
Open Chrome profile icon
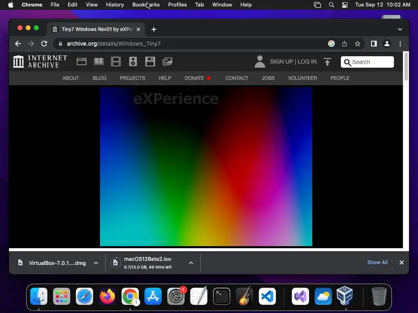(387, 44)
